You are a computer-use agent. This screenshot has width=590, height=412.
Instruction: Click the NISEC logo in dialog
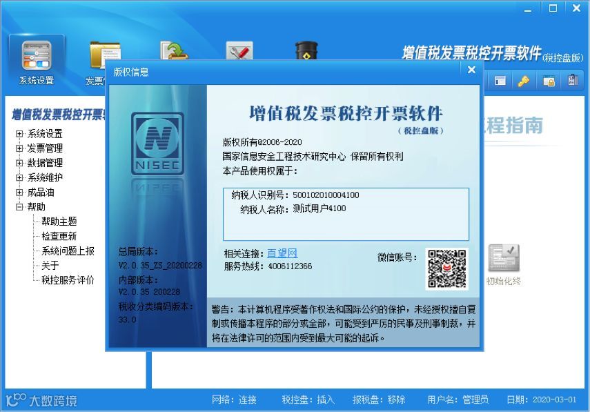click(157, 144)
